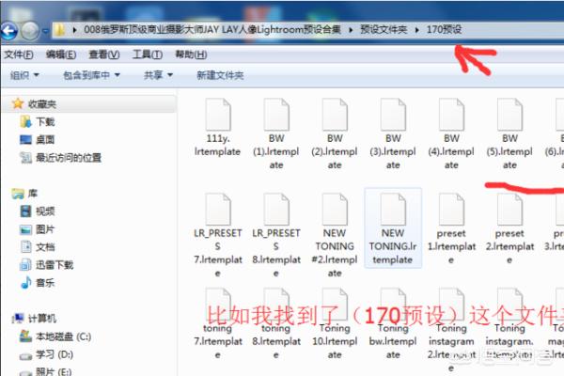Open the 文件(F) menu
Image resolution: width=564 pixels, height=376 pixels.
tap(19, 55)
